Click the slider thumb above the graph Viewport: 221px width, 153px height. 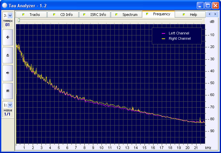[x=19, y=21]
